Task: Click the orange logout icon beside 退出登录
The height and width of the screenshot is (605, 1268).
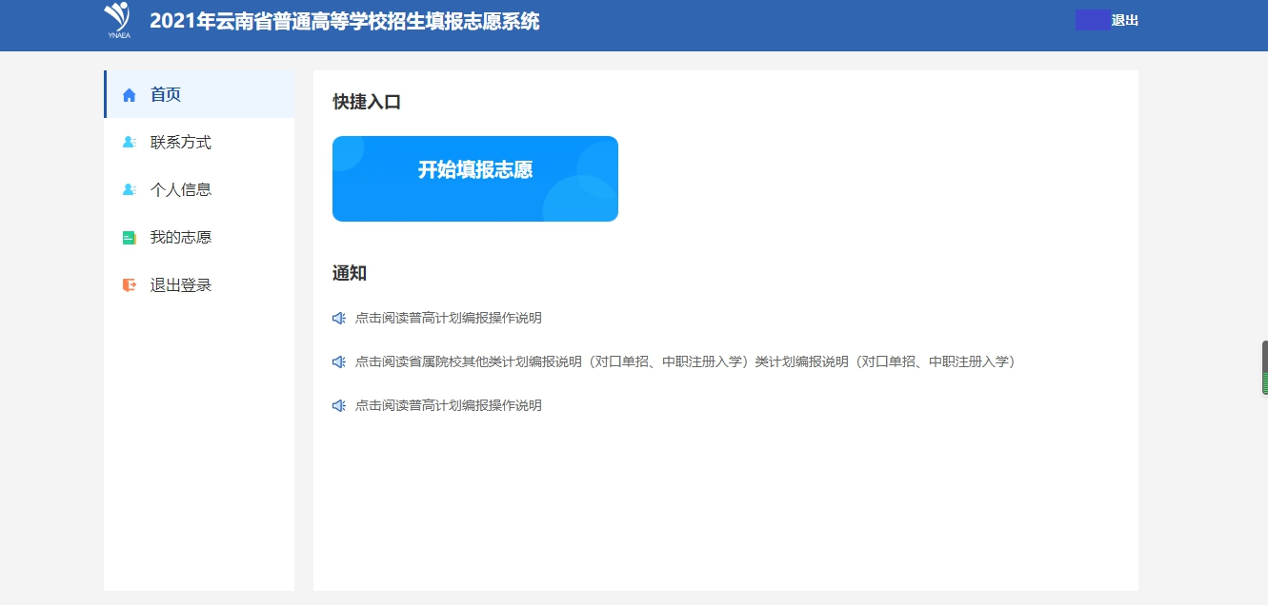Action: coord(130,284)
